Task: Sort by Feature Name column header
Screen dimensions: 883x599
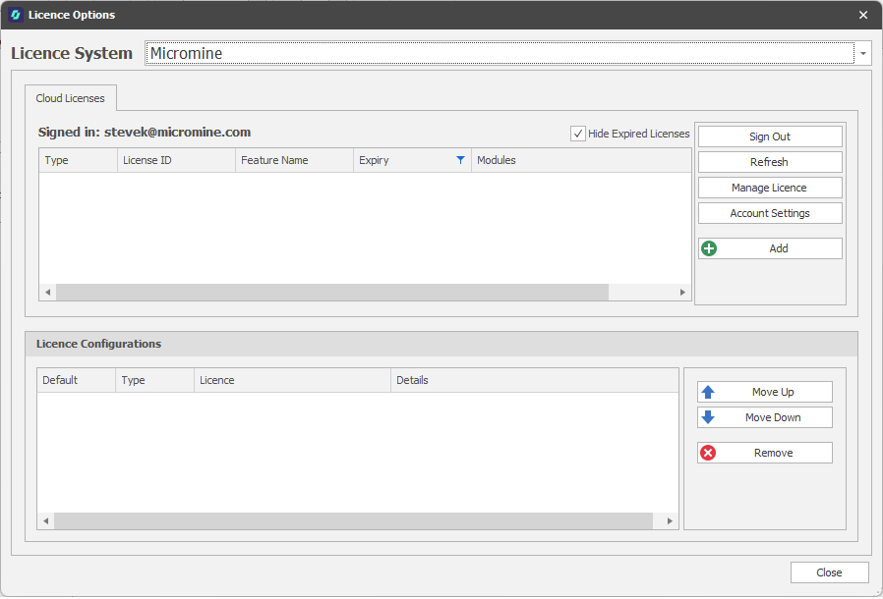Action: (293, 160)
